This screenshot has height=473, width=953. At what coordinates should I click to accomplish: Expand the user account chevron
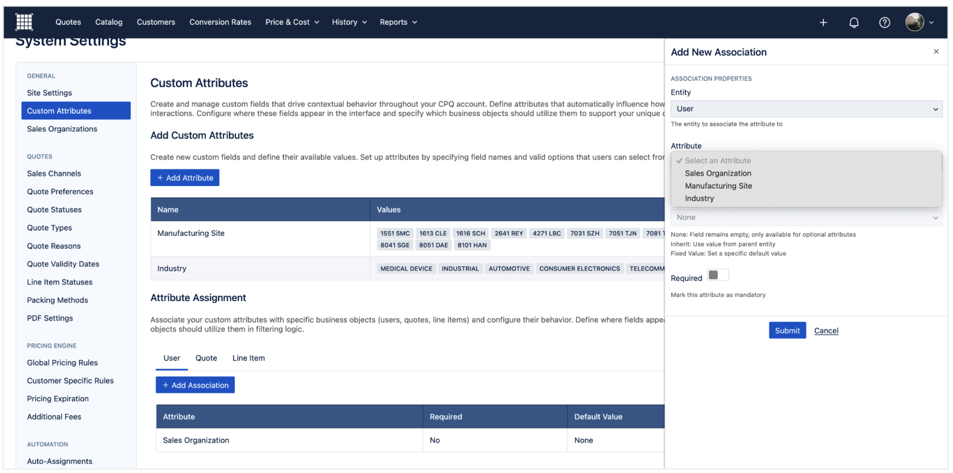(x=931, y=22)
